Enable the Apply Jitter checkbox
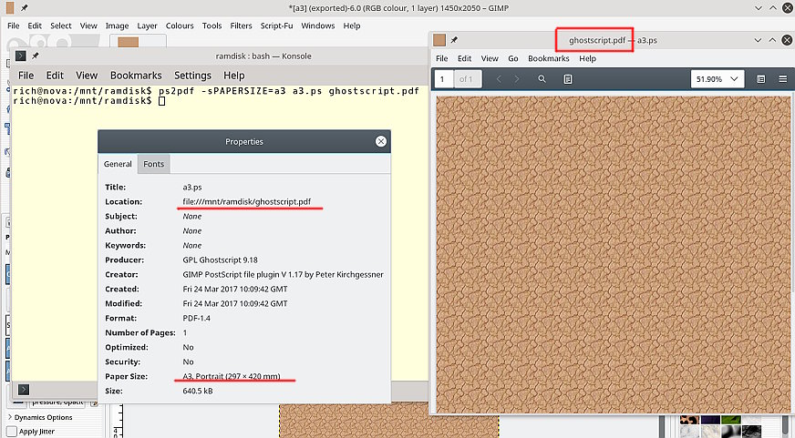The image size is (795, 438). (x=11, y=431)
